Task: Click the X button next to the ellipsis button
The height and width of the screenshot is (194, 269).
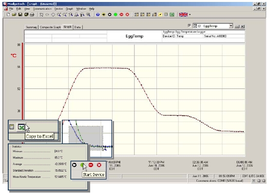Action: 242,27
